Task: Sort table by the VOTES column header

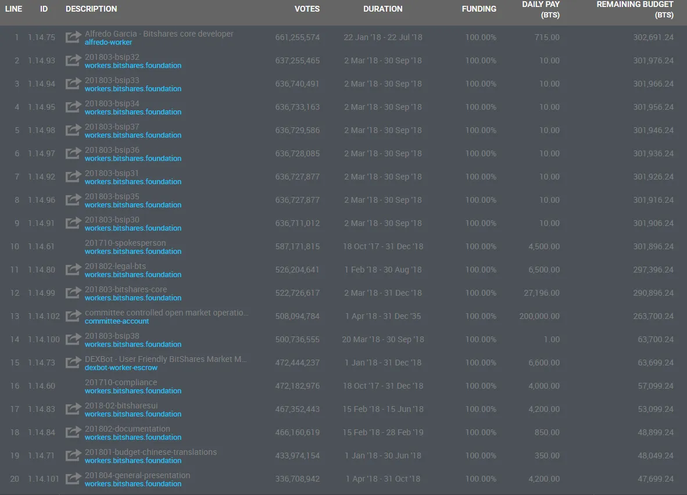Action: (x=307, y=9)
